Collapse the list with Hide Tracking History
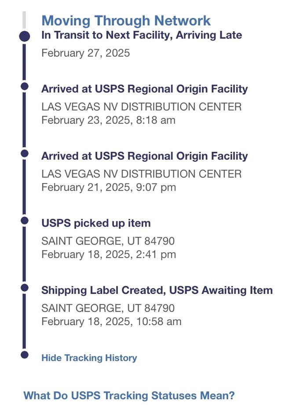The height and width of the screenshot is (418, 289). 89,358
